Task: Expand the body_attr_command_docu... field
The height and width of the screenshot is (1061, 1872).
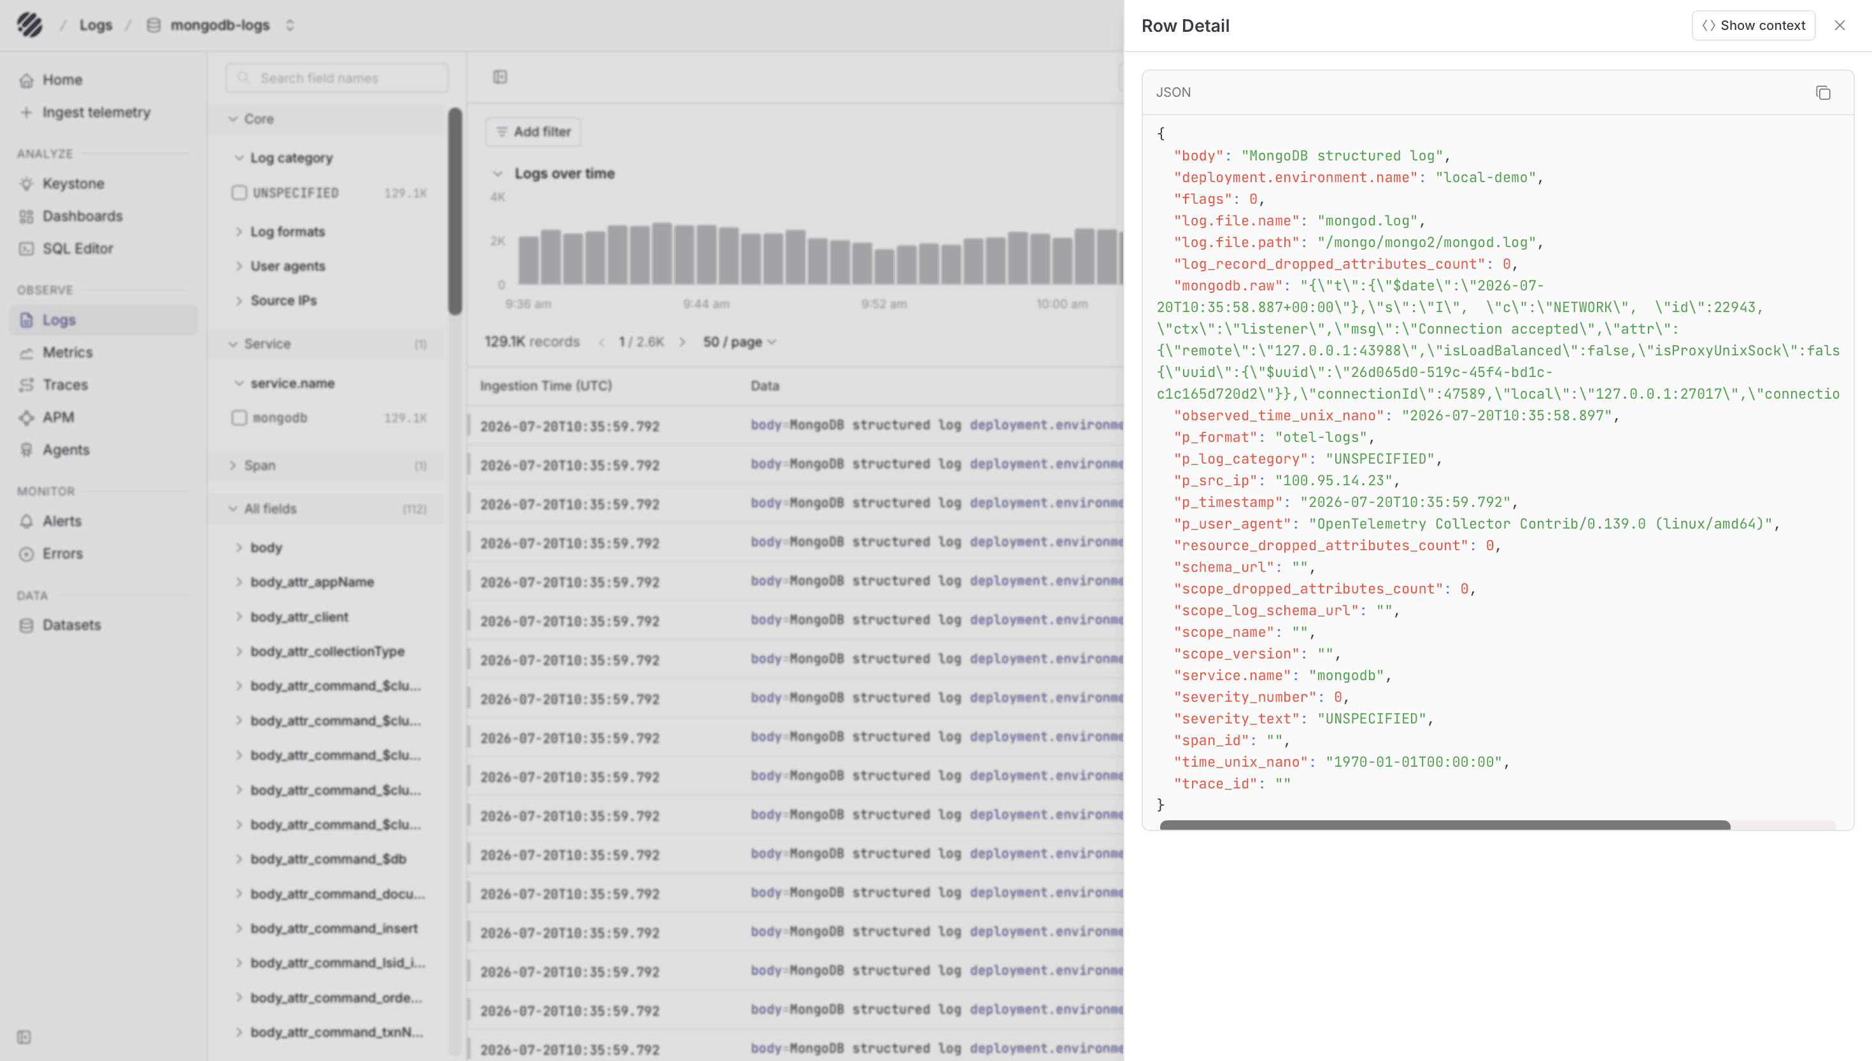Action: (x=239, y=894)
